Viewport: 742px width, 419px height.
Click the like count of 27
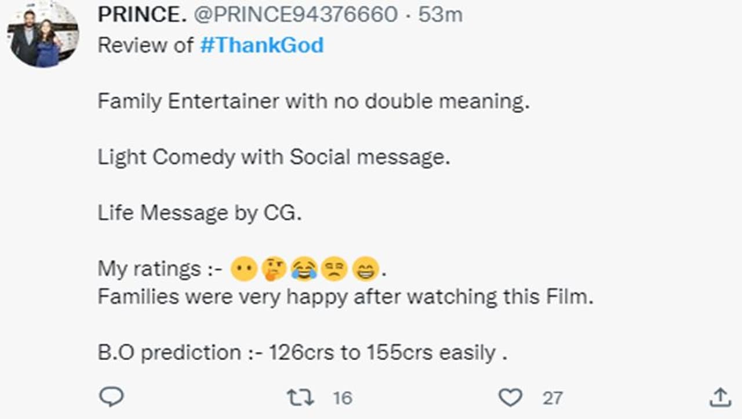coord(552,398)
